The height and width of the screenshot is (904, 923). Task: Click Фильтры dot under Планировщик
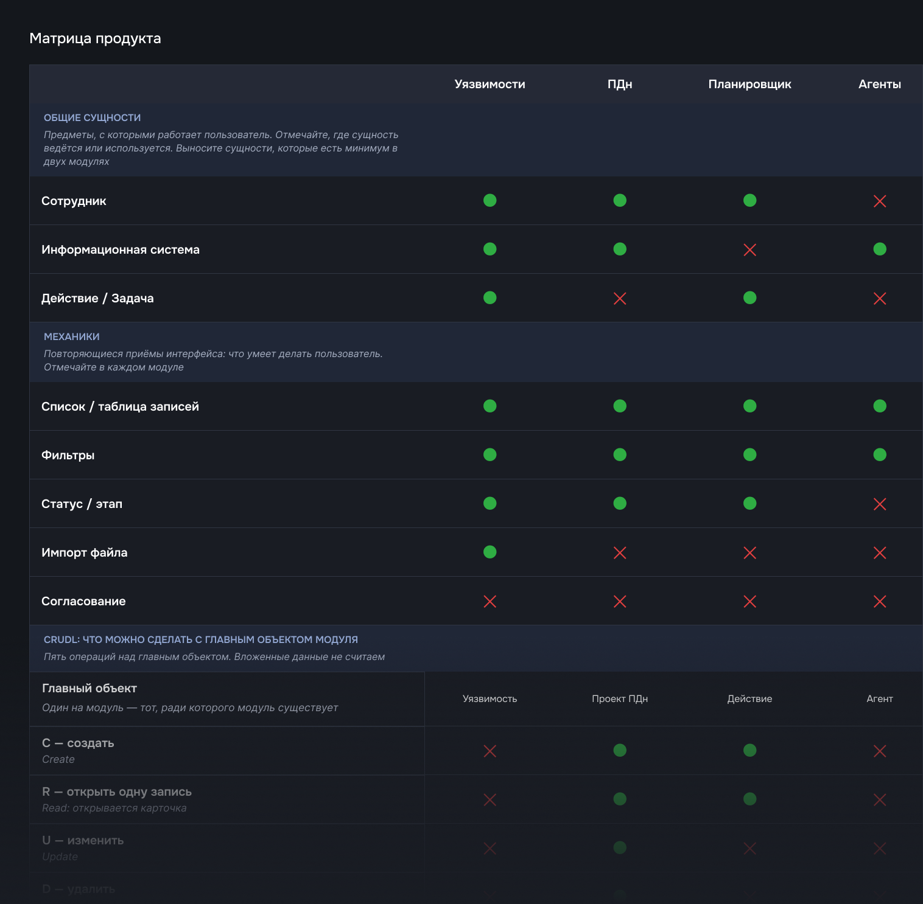[749, 454]
